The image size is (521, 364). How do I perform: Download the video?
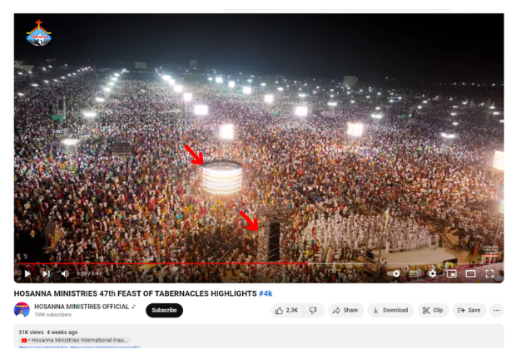(x=390, y=310)
